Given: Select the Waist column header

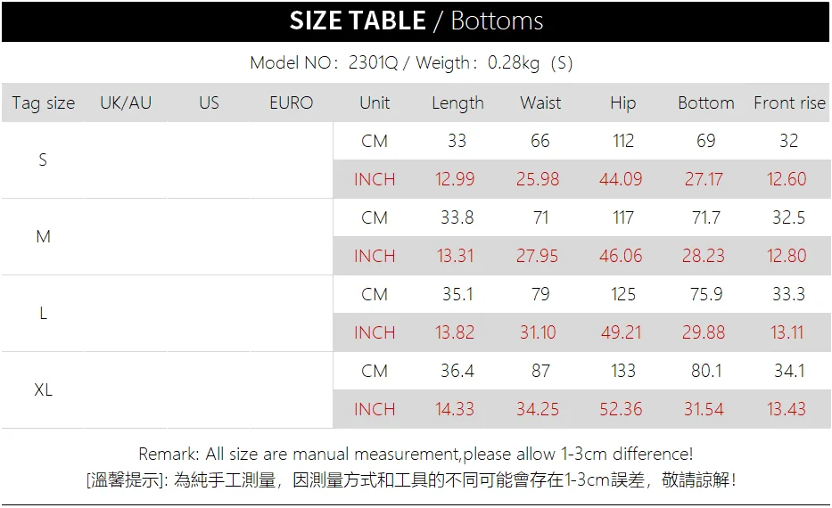Looking at the screenshot, I should click(x=540, y=103).
